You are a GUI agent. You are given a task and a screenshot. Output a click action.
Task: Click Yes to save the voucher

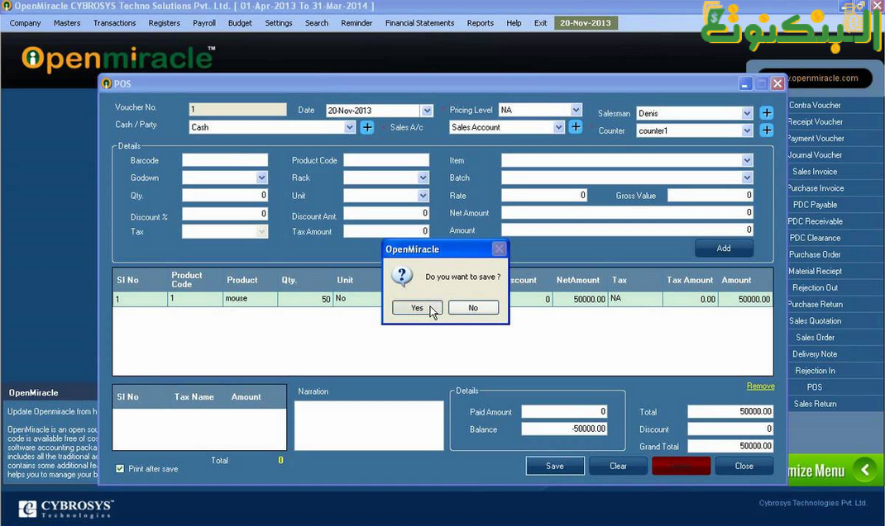417,308
